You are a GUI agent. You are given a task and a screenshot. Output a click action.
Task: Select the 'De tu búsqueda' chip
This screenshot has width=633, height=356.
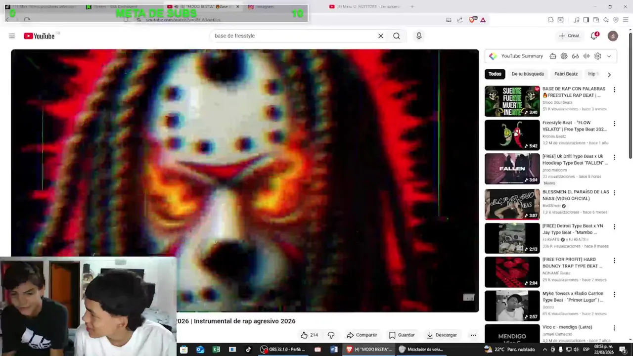click(x=528, y=74)
